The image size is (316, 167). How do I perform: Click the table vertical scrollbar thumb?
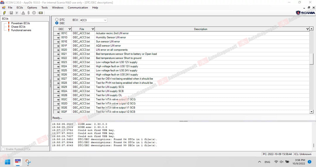[x=312, y=58]
